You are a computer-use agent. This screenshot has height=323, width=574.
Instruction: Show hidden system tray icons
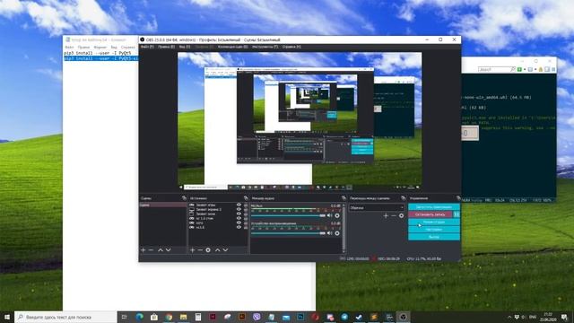click(509, 317)
